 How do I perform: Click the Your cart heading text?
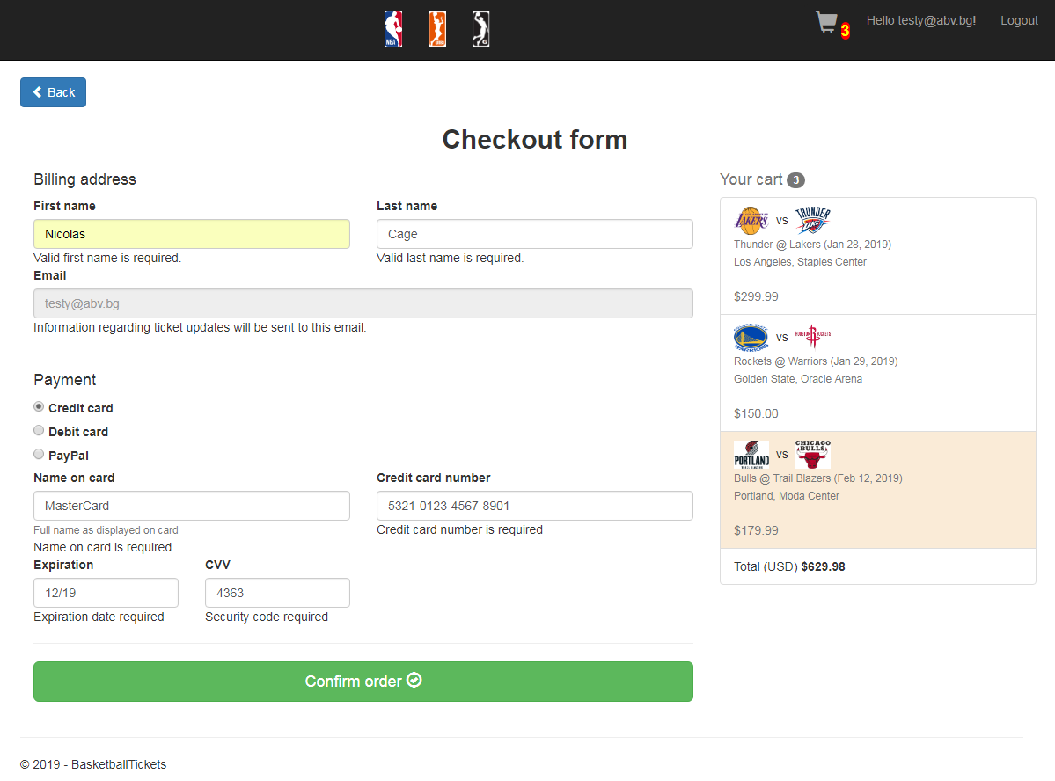point(751,179)
